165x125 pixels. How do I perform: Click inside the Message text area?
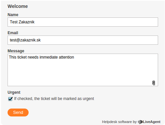point(83,70)
